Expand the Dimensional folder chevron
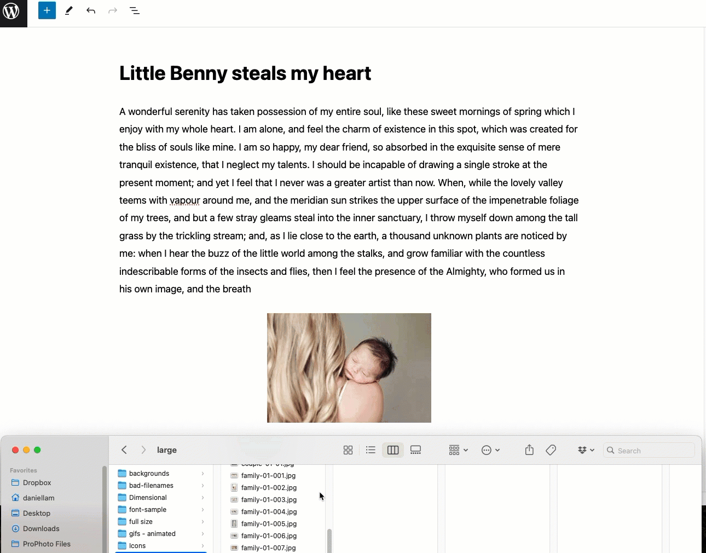 pos(202,498)
